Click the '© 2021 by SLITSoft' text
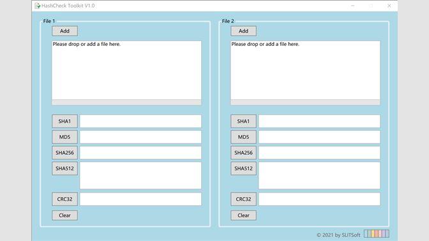Screen dimensions: 429x241 click(338, 235)
